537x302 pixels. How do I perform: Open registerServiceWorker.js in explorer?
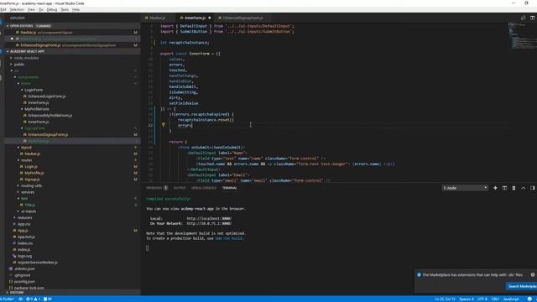coord(37,263)
